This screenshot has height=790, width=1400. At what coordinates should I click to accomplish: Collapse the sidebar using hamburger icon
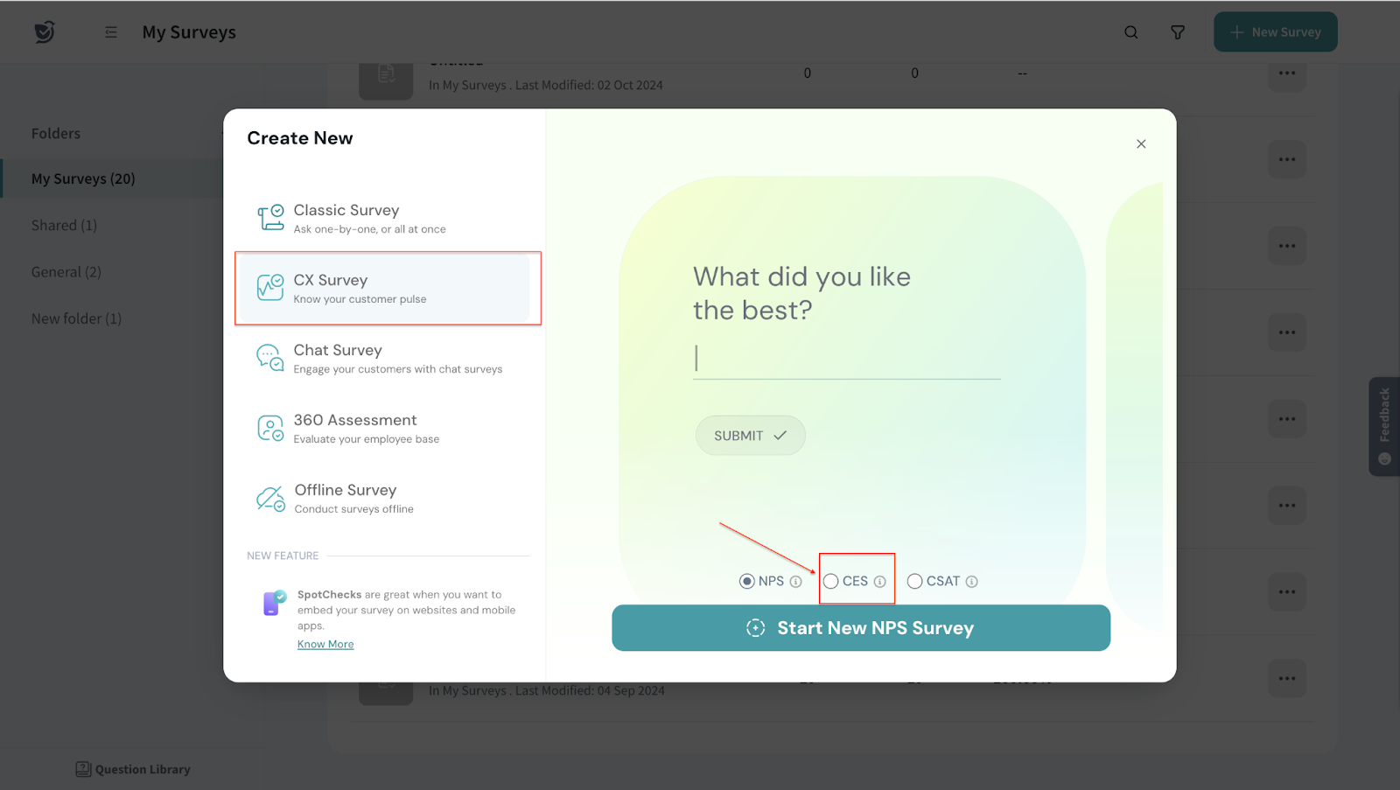pyautogui.click(x=111, y=32)
